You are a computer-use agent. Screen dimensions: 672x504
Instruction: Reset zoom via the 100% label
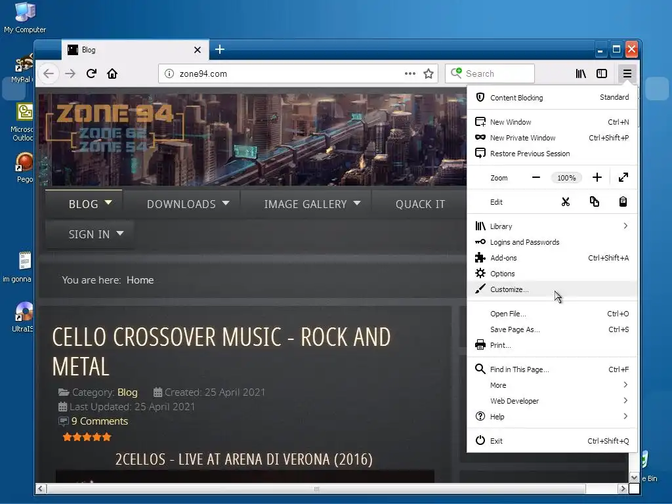(566, 178)
